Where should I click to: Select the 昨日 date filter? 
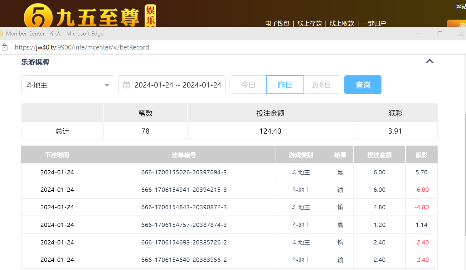pyautogui.click(x=285, y=85)
